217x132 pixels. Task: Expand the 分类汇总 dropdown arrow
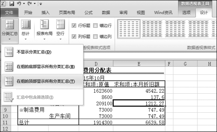tap(10, 39)
